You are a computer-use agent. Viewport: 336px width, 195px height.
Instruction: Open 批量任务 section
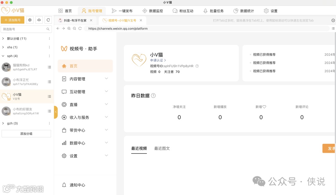(x=213, y=11)
